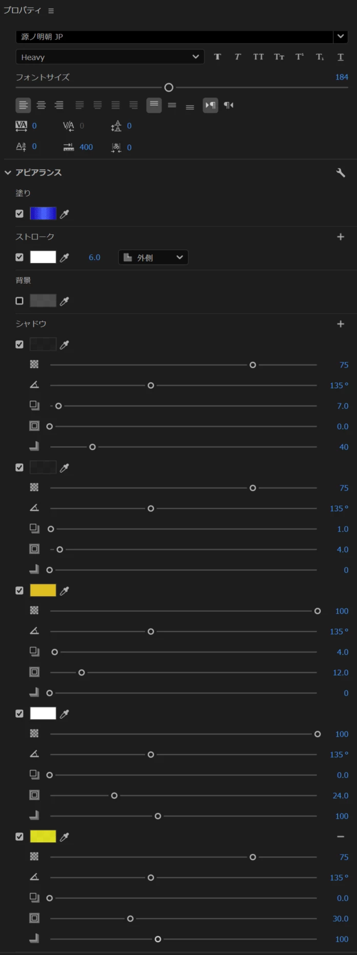Center align text icon
Screen dimensions: 357x955
tap(41, 105)
